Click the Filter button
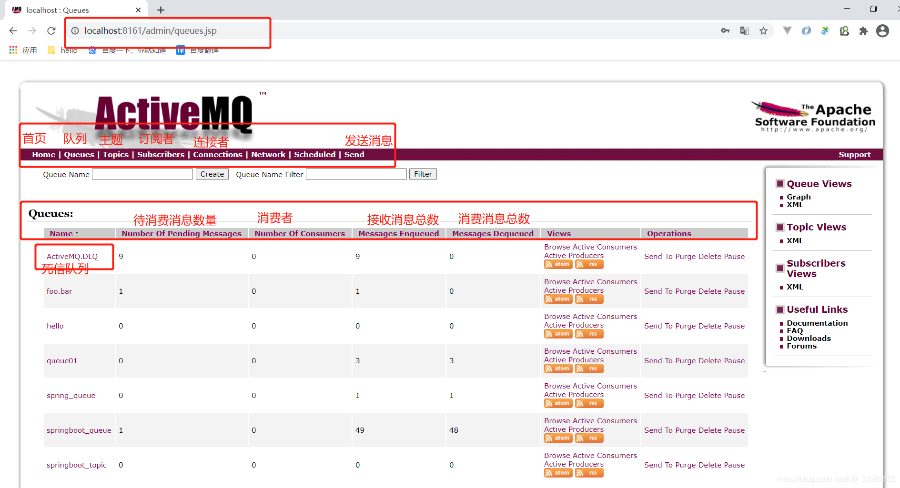This screenshot has width=900, height=488. point(423,174)
